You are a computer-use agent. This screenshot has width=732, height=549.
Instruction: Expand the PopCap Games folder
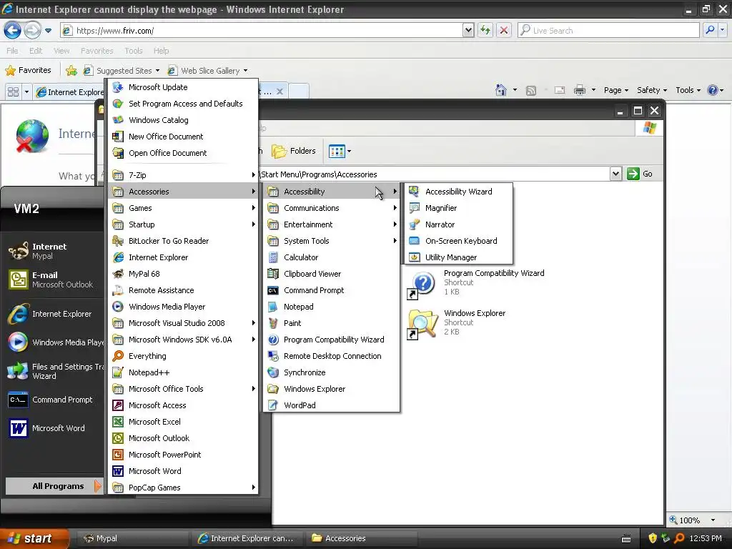[184, 488]
